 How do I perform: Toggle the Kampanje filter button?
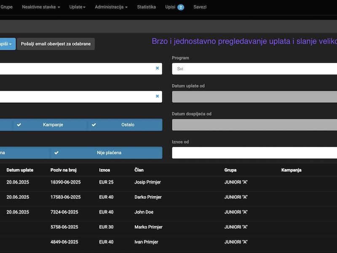(x=51, y=125)
